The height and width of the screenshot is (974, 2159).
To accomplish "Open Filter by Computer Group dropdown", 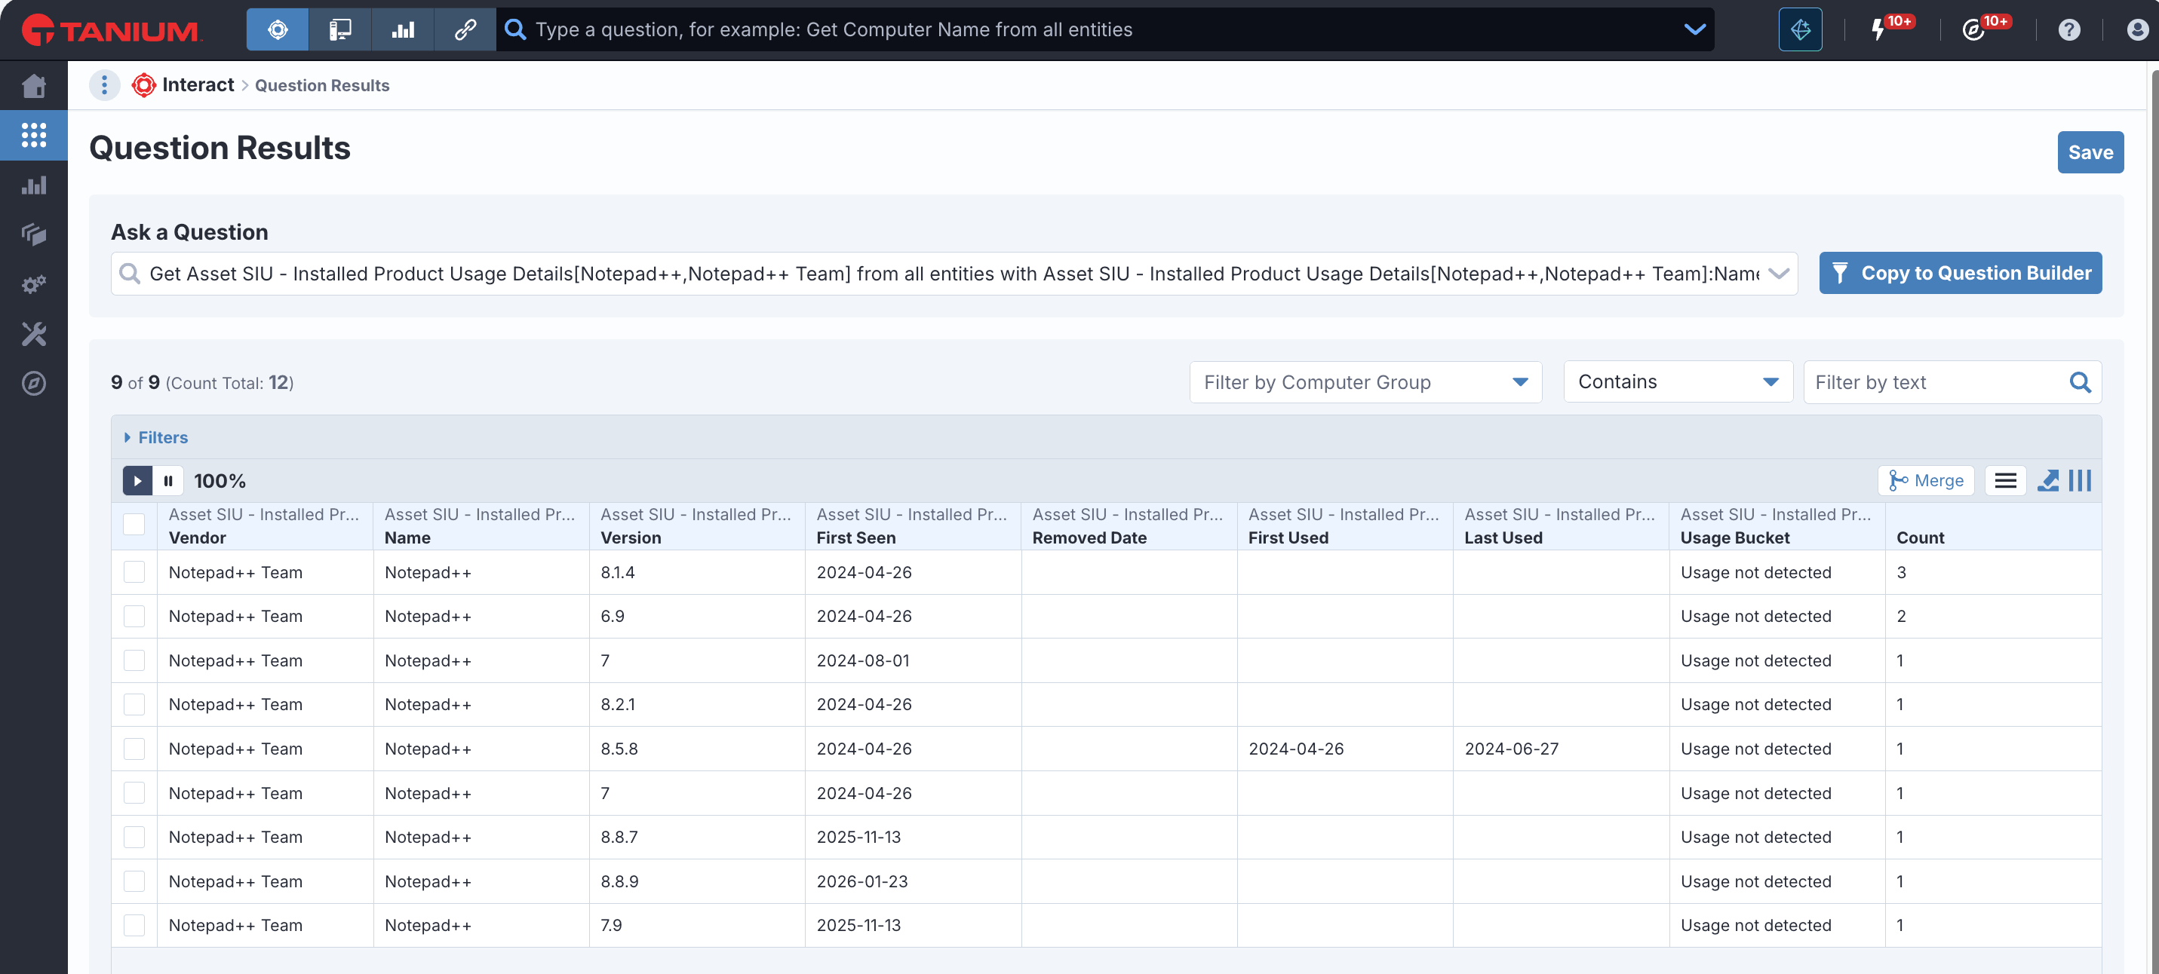I will click(1365, 382).
